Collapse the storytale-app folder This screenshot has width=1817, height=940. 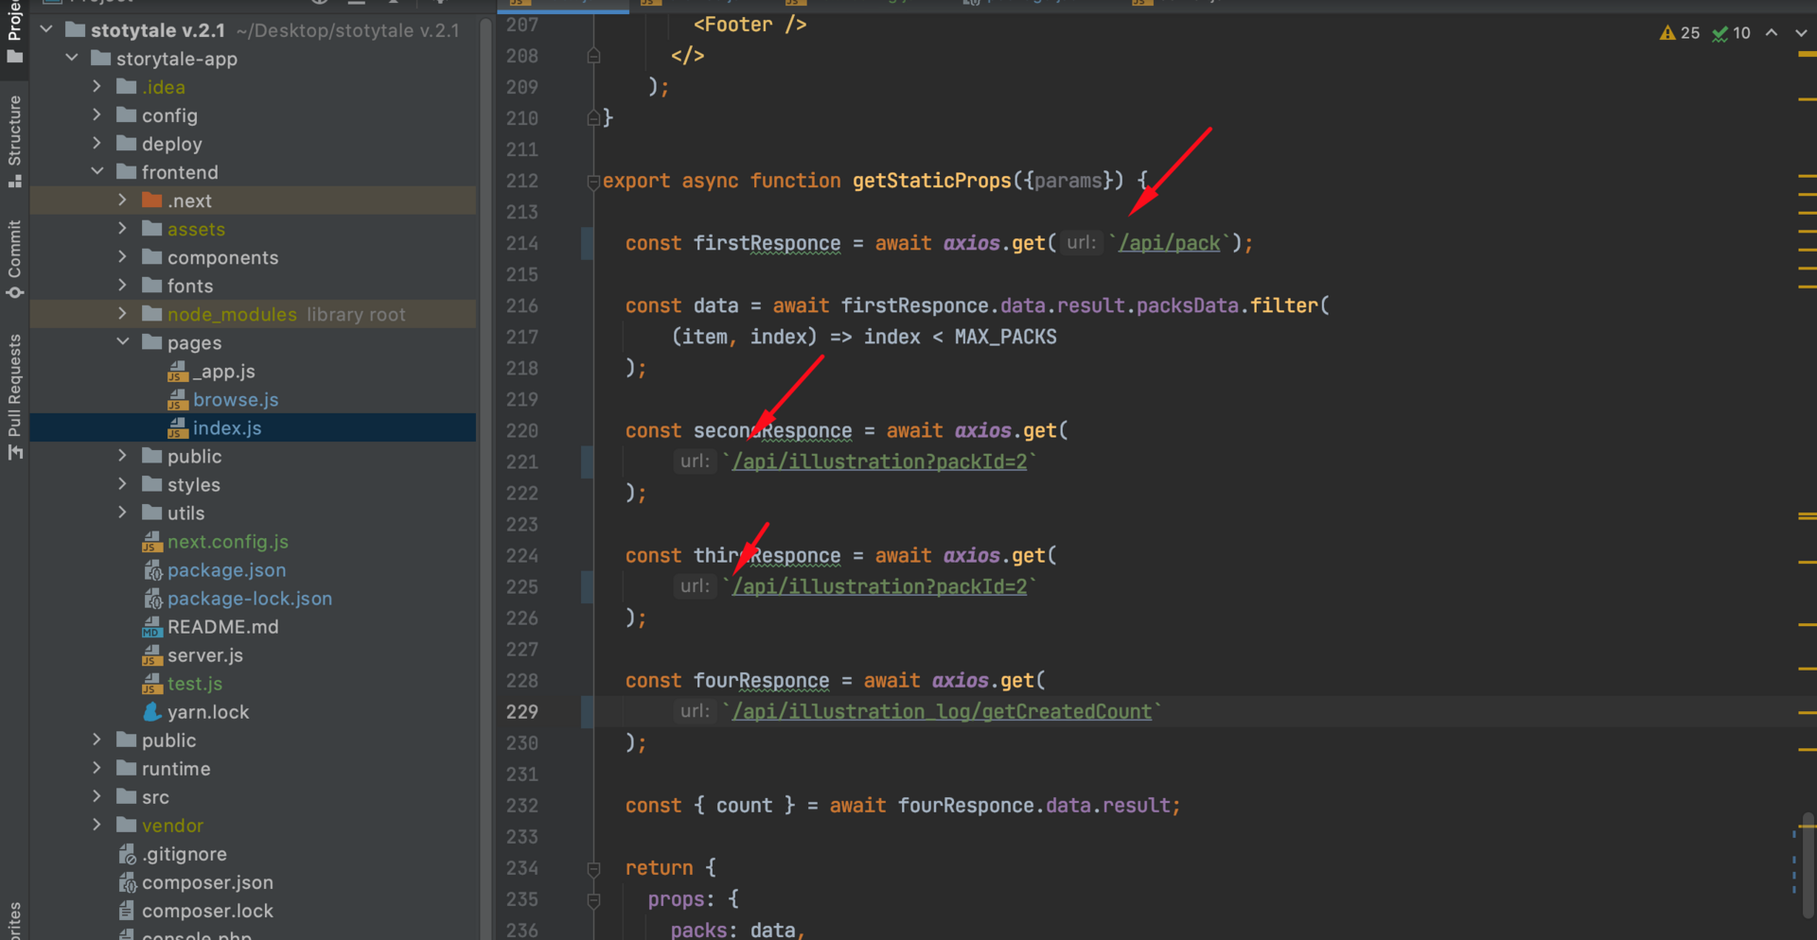click(72, 59)
